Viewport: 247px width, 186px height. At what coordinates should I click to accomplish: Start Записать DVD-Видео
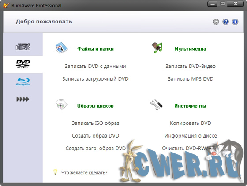click(x=191, y=66)
